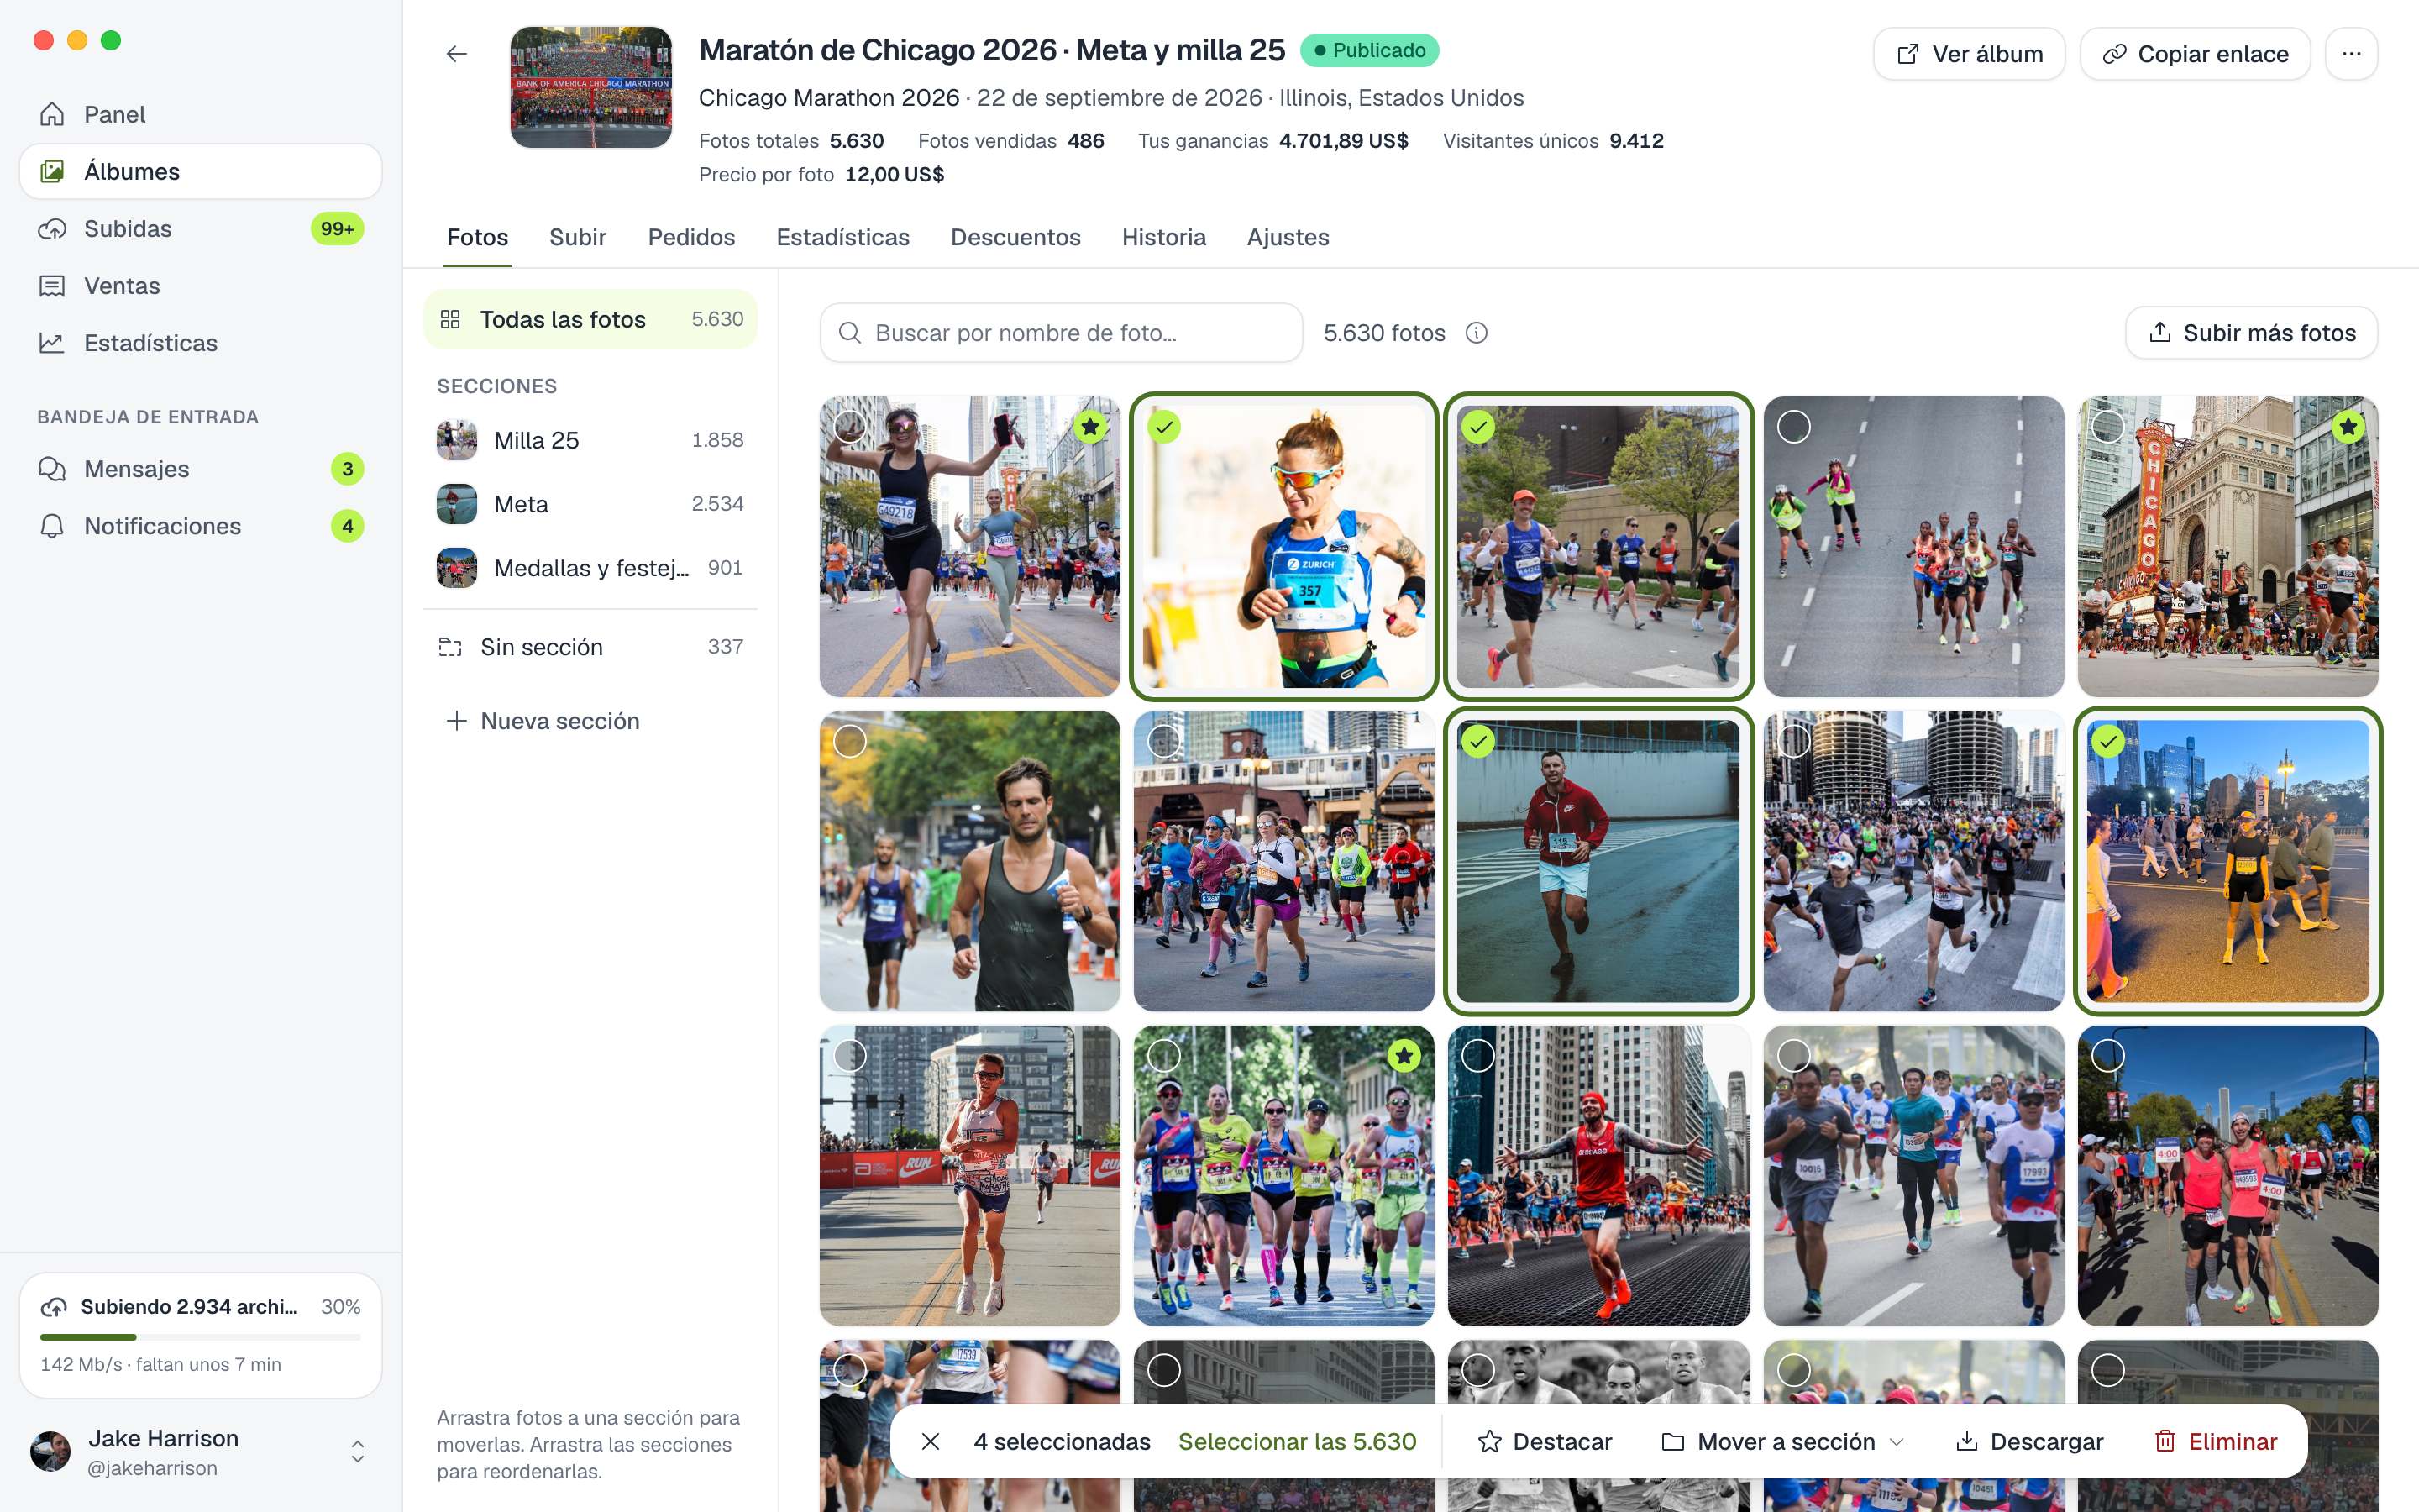Select the first photo with waving runner
The image size is (2419, 1512).
850,427
